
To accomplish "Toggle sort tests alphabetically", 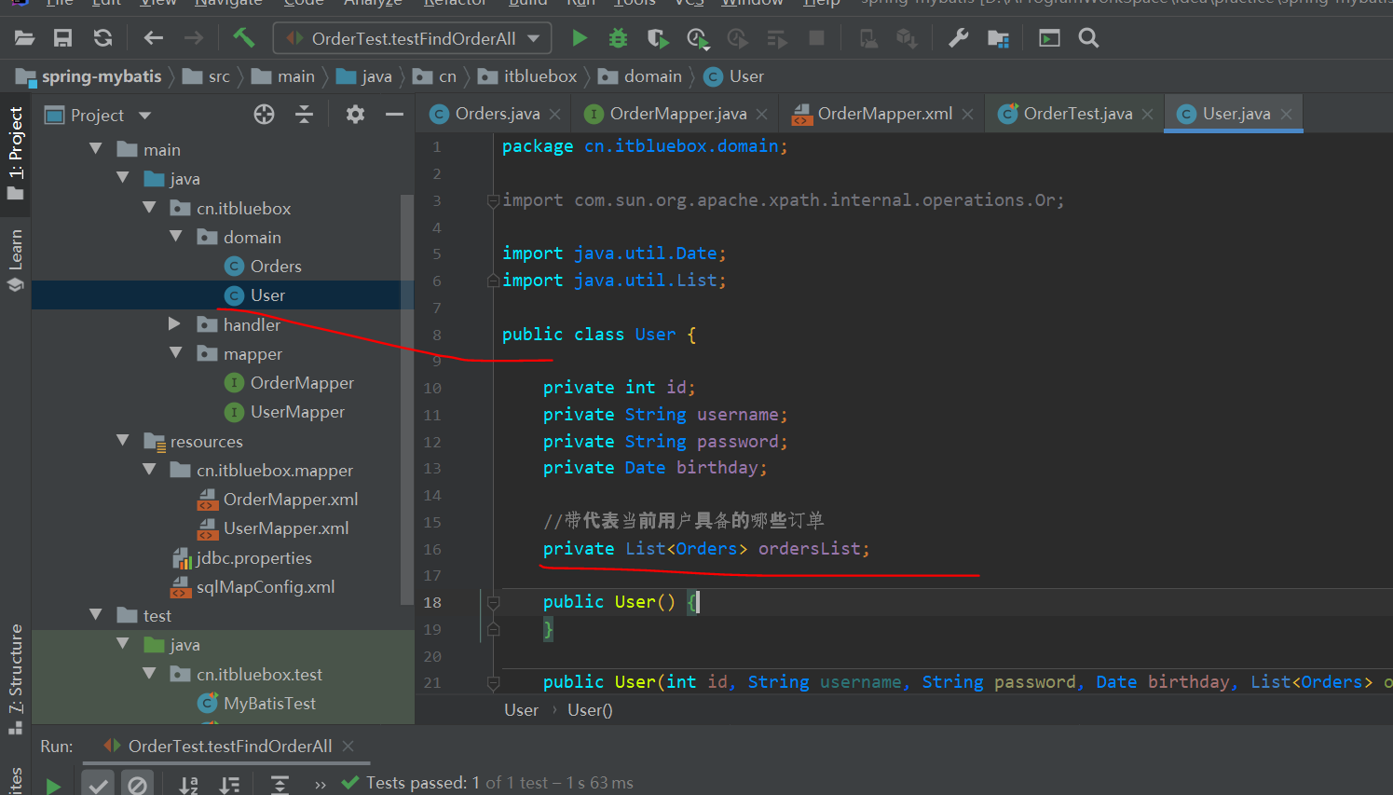I will (188, 785).
